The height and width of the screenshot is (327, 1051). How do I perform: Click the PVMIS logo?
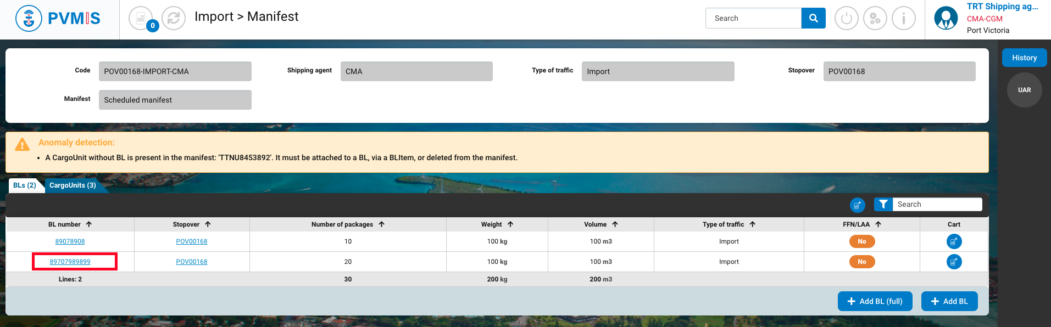click(x=58, y=19)
